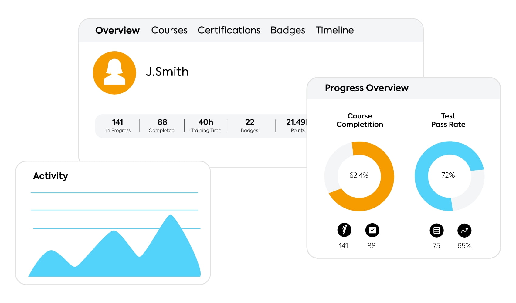This screenshot has width=516, height=303.
Task: Click the document list icon above 75
Action: tap(436, 231)
